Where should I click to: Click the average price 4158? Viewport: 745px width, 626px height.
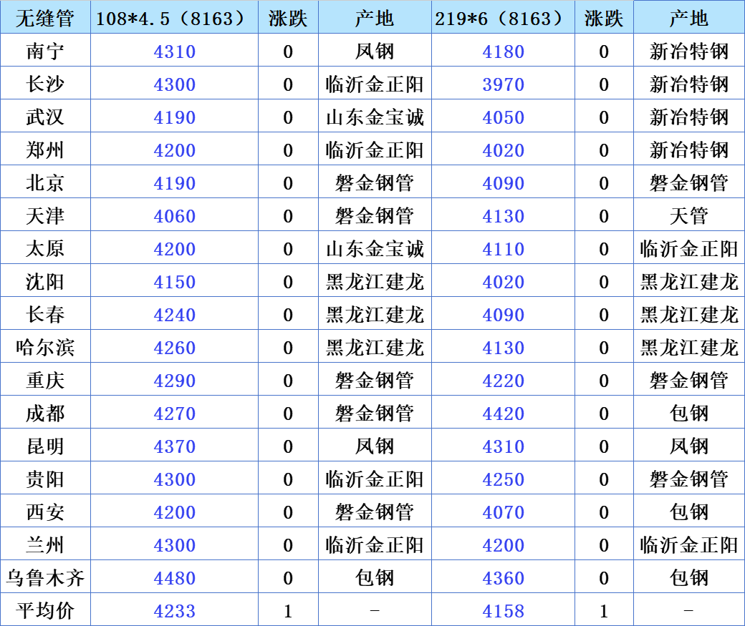tap(503, 611)
